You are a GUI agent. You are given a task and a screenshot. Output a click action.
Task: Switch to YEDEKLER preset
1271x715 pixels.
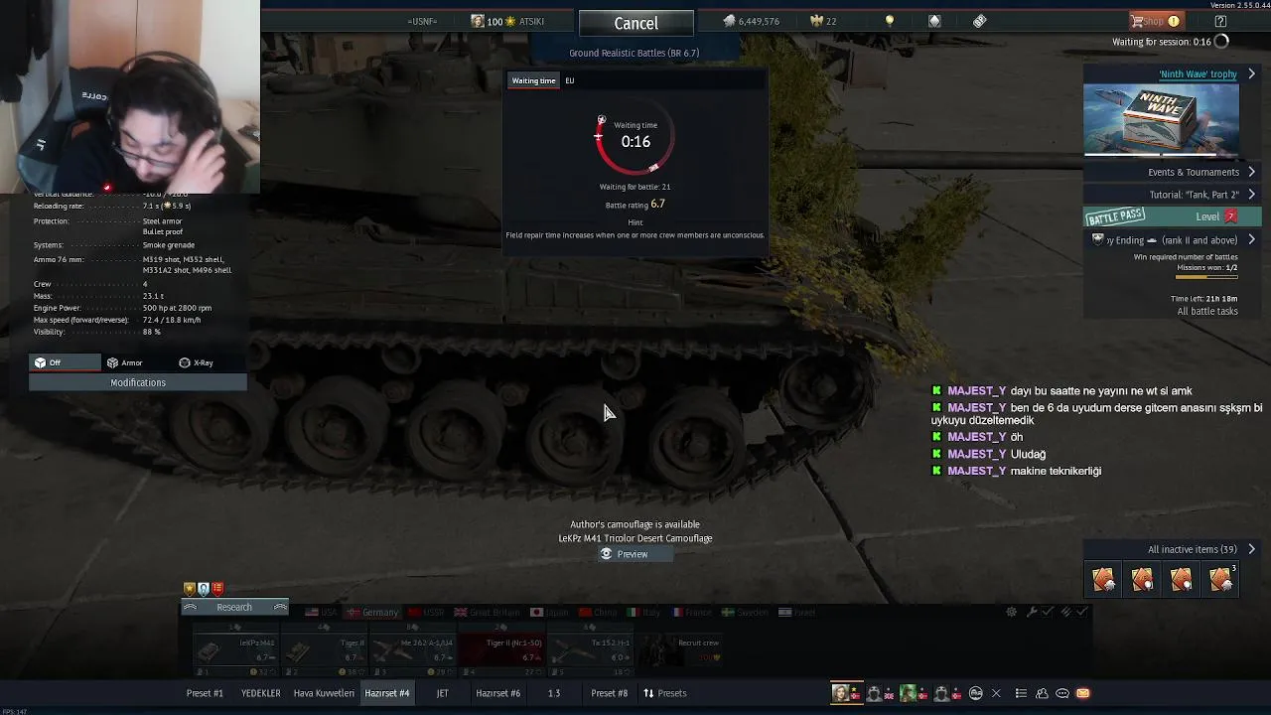260,693
